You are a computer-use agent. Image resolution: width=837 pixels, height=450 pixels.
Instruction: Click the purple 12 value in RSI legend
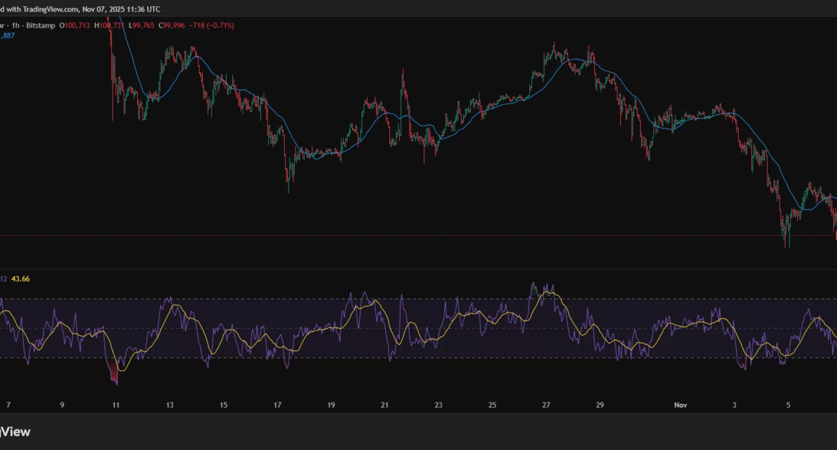click(3, 279)
